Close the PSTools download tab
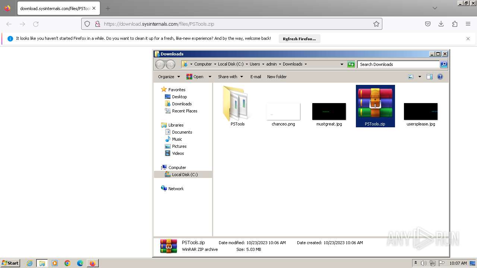The image size is (477, 268). [x=94, y=8]
